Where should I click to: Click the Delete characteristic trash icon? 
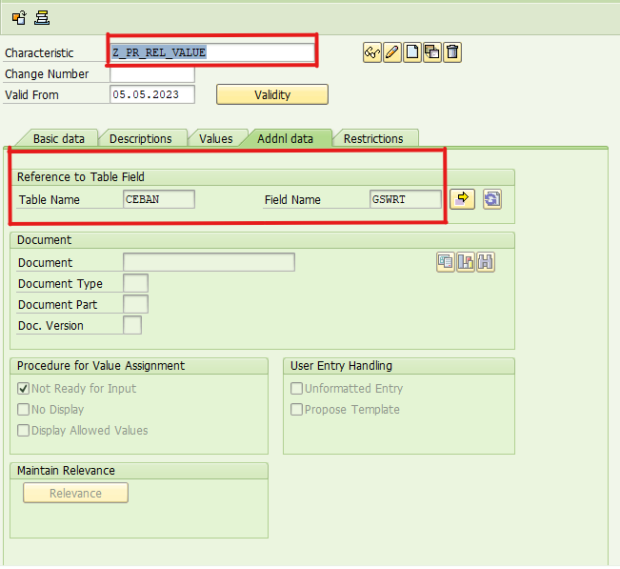[x=452, y=52]
